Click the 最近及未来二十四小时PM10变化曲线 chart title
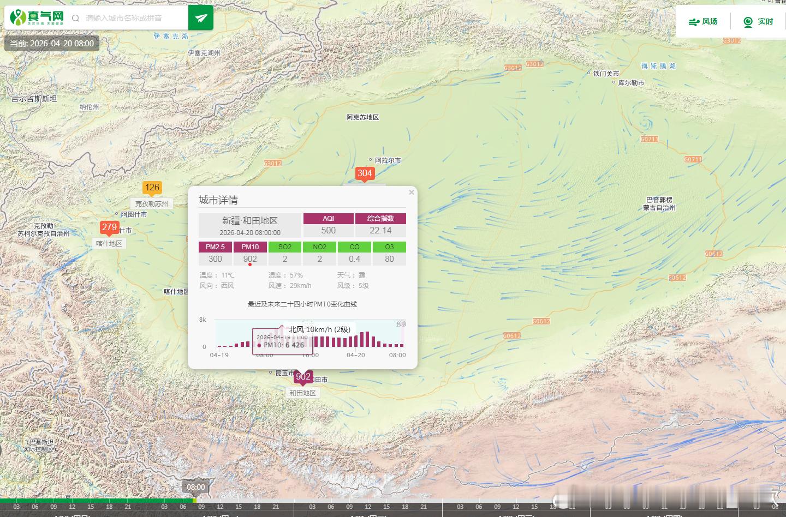This screenshot has height=517, width=786. pos(302,304)
